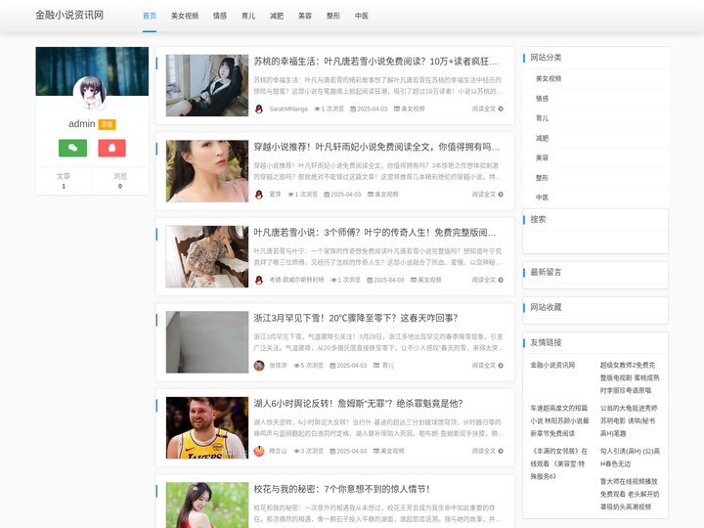Open admin profile avatar

(90, 93)
